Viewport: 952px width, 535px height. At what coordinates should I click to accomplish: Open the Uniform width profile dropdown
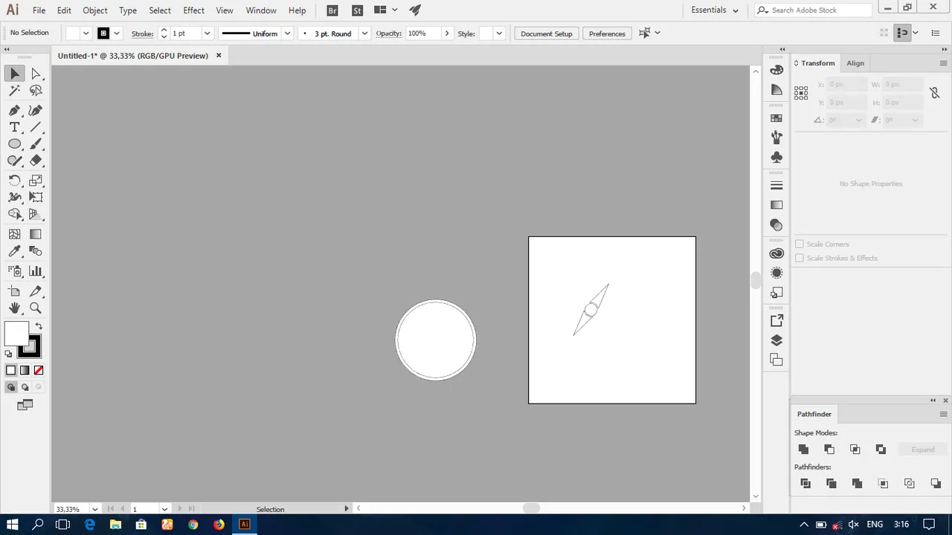coord(287,33)
